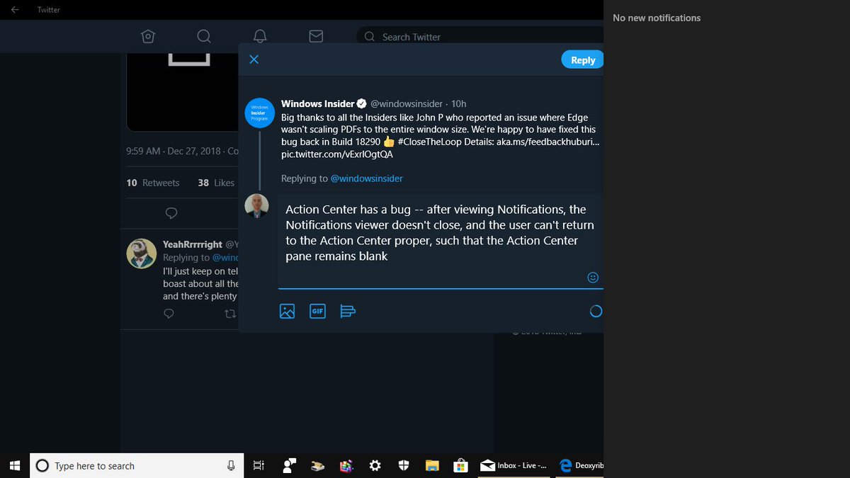Reply to main tweet via comment icon
The width and height of the screenshot is (850, 478).
171,212
